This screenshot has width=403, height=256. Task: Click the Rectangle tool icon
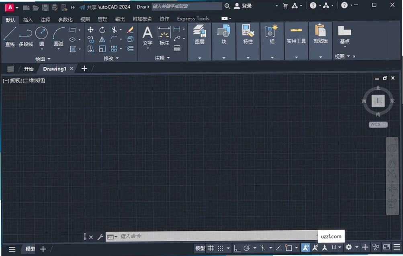[x=72, y=30]
